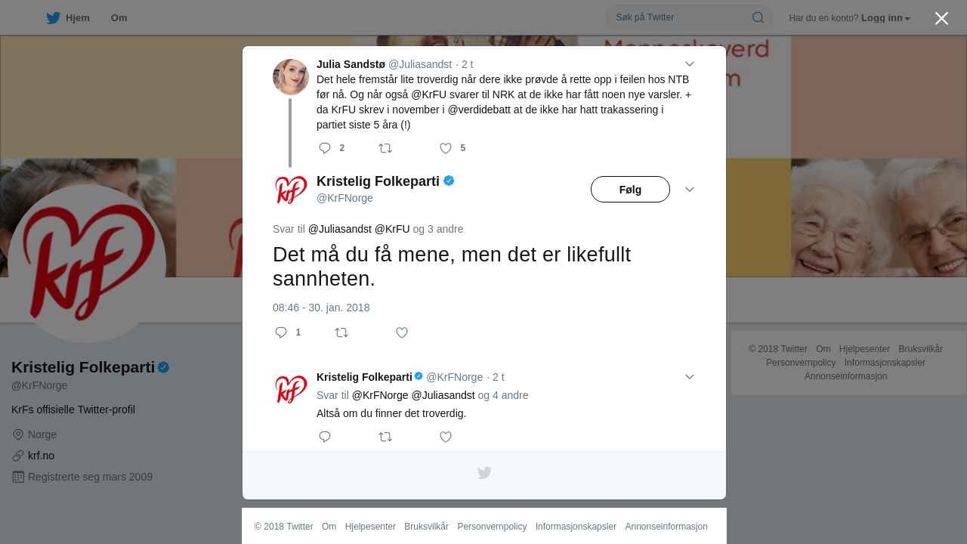Viewport: 967px width, 544px height.
Task: Follow Kristelig Folkeparti with Følg button
Action: pos(630,190)
